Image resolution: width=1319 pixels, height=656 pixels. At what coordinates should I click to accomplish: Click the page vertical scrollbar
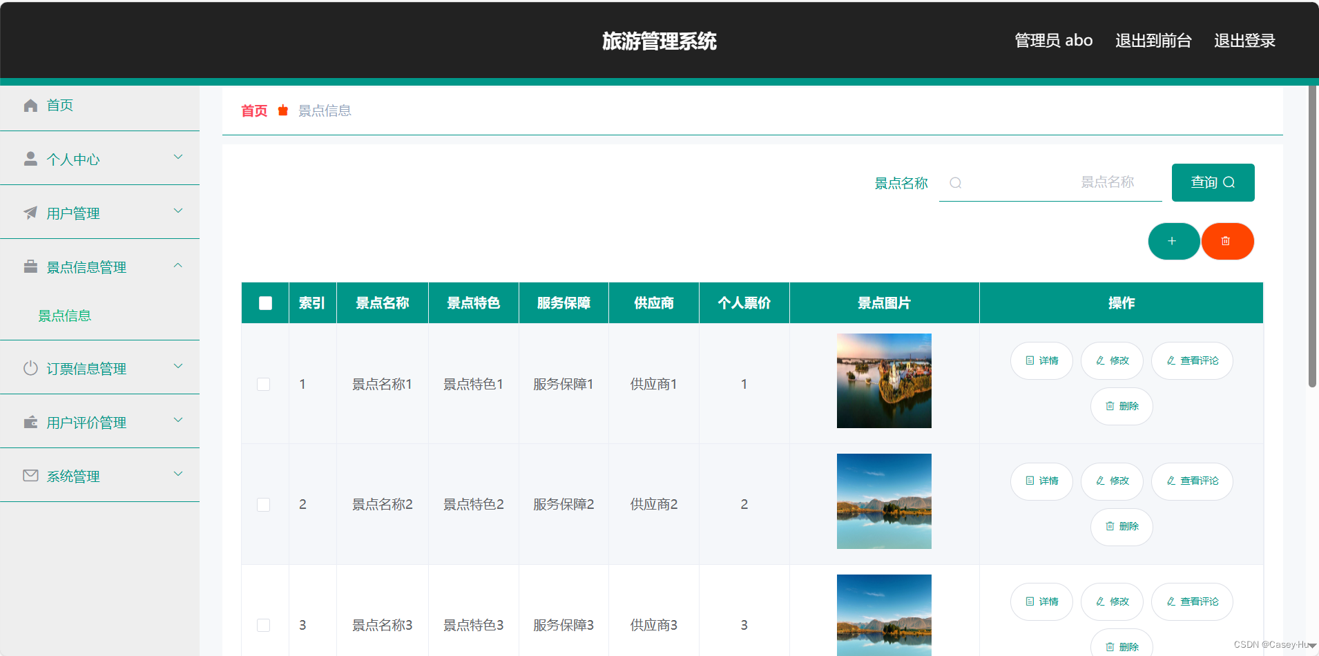pos(1312,235)
